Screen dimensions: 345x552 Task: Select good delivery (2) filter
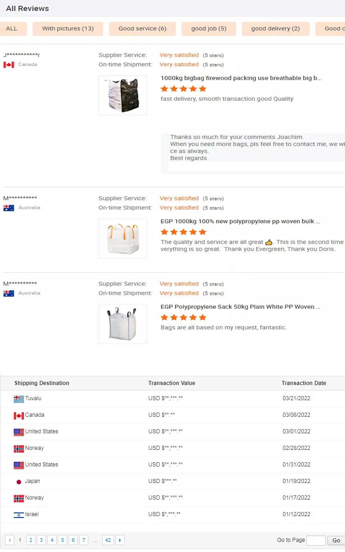276,29
